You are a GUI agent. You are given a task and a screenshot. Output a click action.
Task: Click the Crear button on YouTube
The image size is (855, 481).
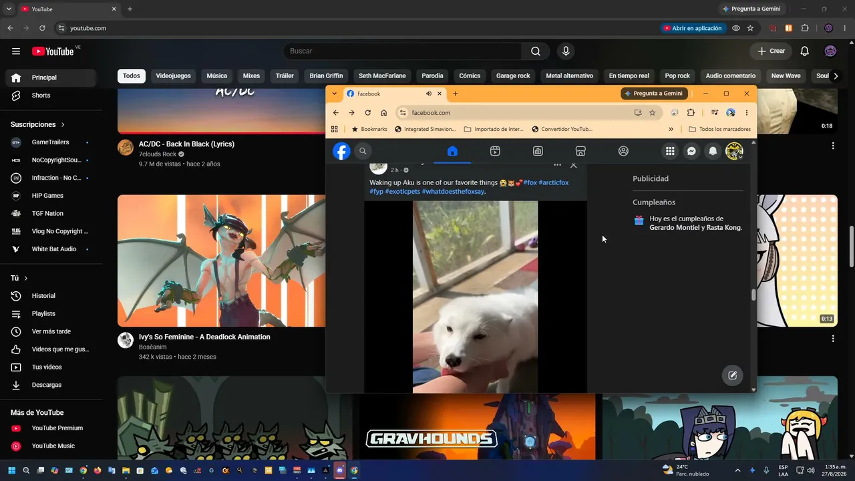[x=770, y=51]
